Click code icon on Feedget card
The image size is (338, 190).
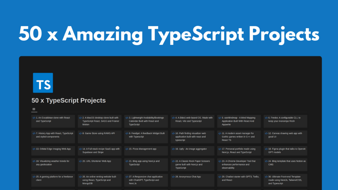[127, 134]
